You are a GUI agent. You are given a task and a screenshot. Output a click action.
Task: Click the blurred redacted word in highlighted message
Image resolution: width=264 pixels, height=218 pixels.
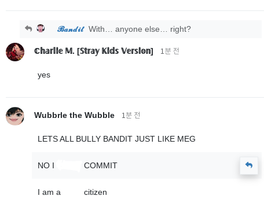point(69,165)
